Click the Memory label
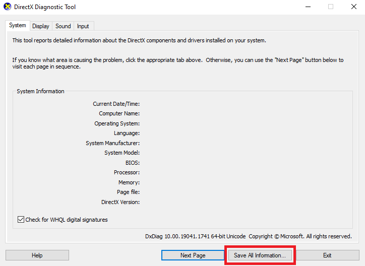Screen dimensions: 365x266 (x=129, y=182)
